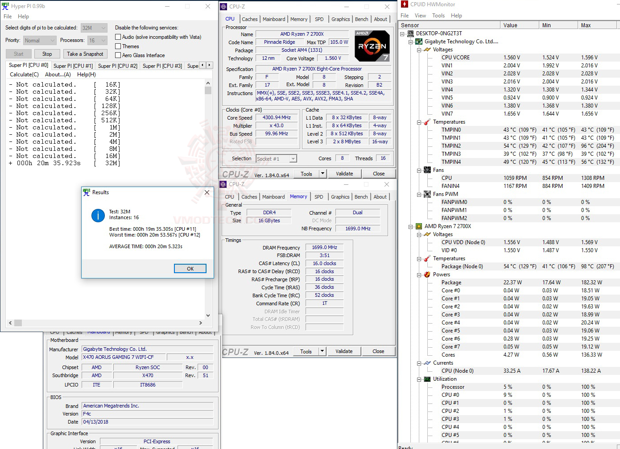620x449 pixels.
Task: Open the Caches tab in the CPU-Z processor window
Action: coord(250,19)
